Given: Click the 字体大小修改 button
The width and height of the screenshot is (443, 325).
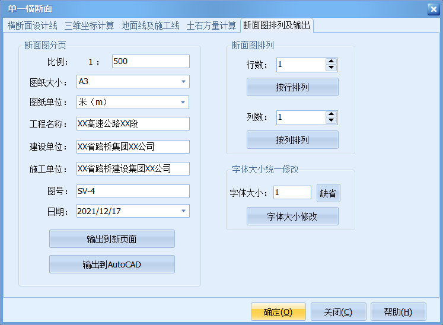Looking at the screenshot, I should pyautogui.click(x=292, y=216).
